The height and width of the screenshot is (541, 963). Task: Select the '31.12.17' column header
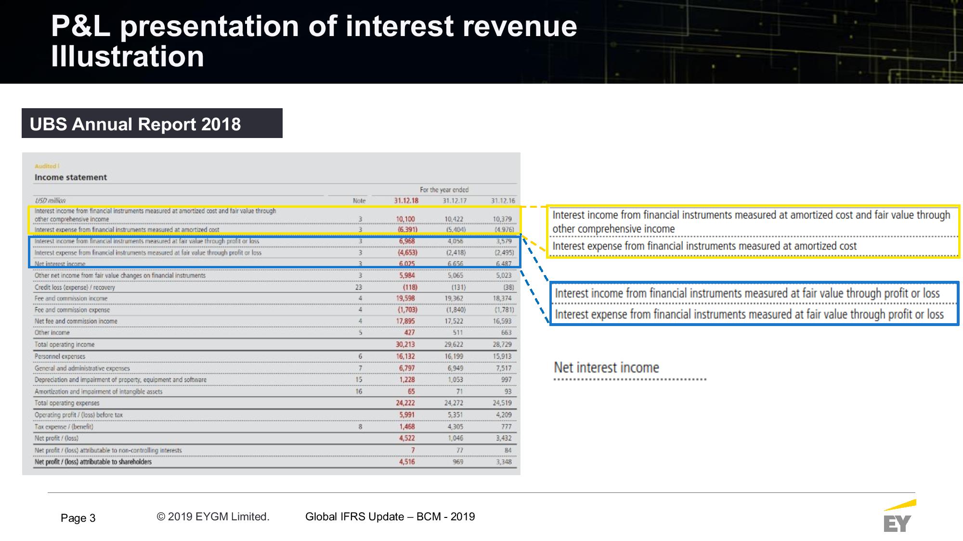[455, 201]
